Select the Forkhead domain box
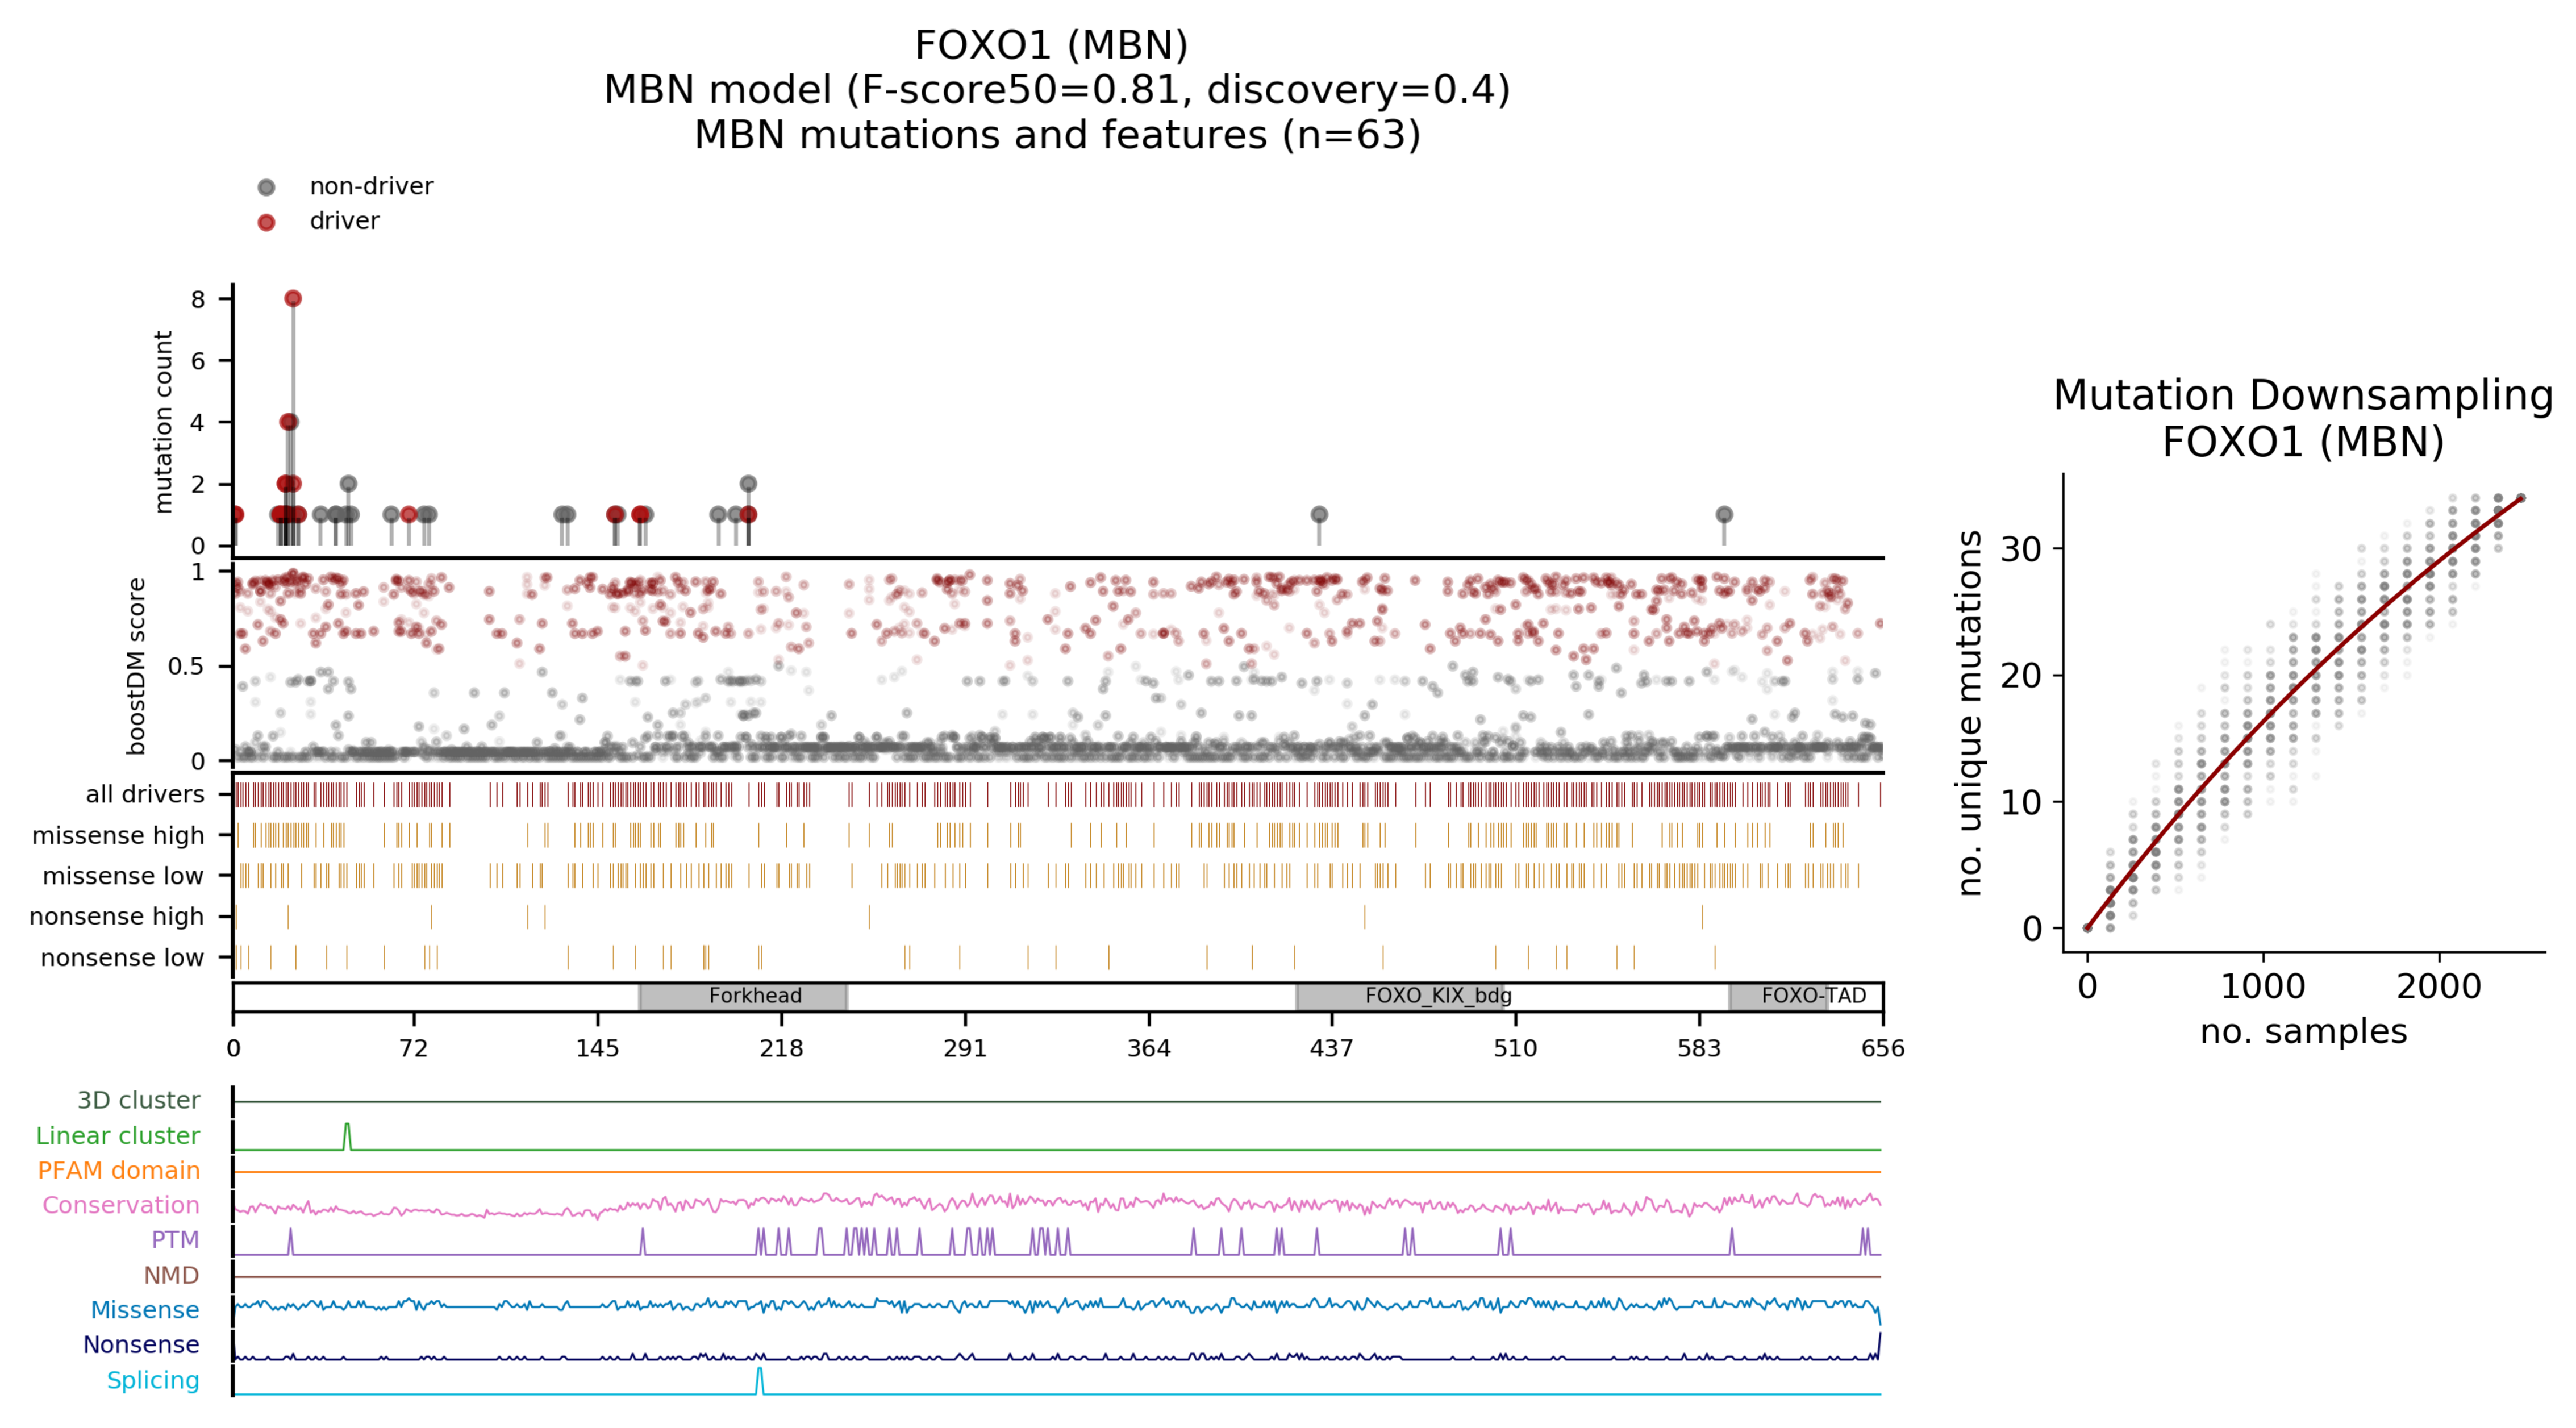The width and height of the screenshot is (2576, 1428). pos(743,996)
